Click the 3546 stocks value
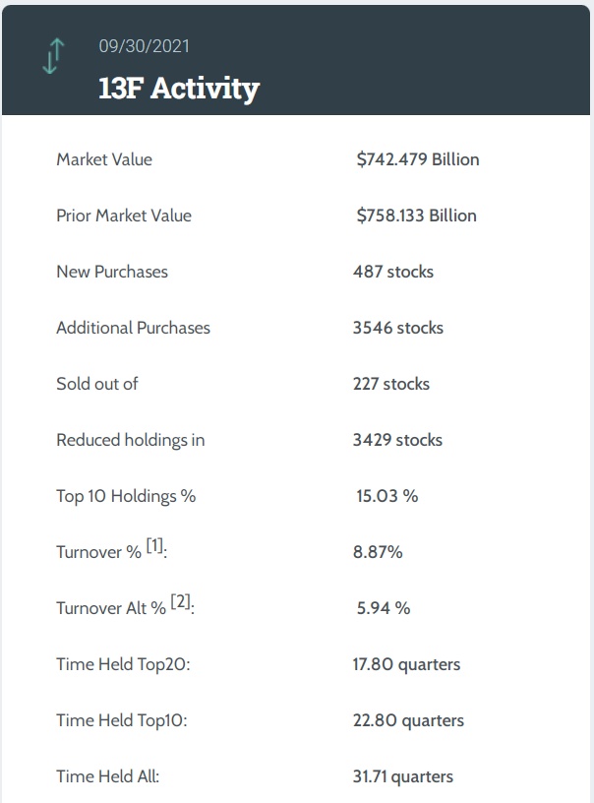 398,328
